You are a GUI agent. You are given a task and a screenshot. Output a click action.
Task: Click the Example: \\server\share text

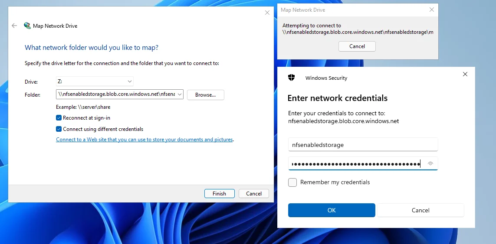[83, 107]
